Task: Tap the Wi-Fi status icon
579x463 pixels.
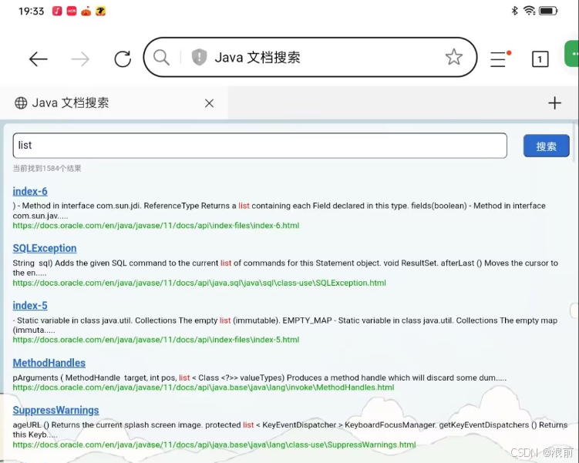Action: click(529, 11)
